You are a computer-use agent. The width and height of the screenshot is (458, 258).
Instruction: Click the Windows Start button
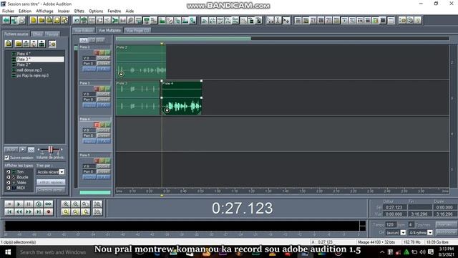coord(8,252)
